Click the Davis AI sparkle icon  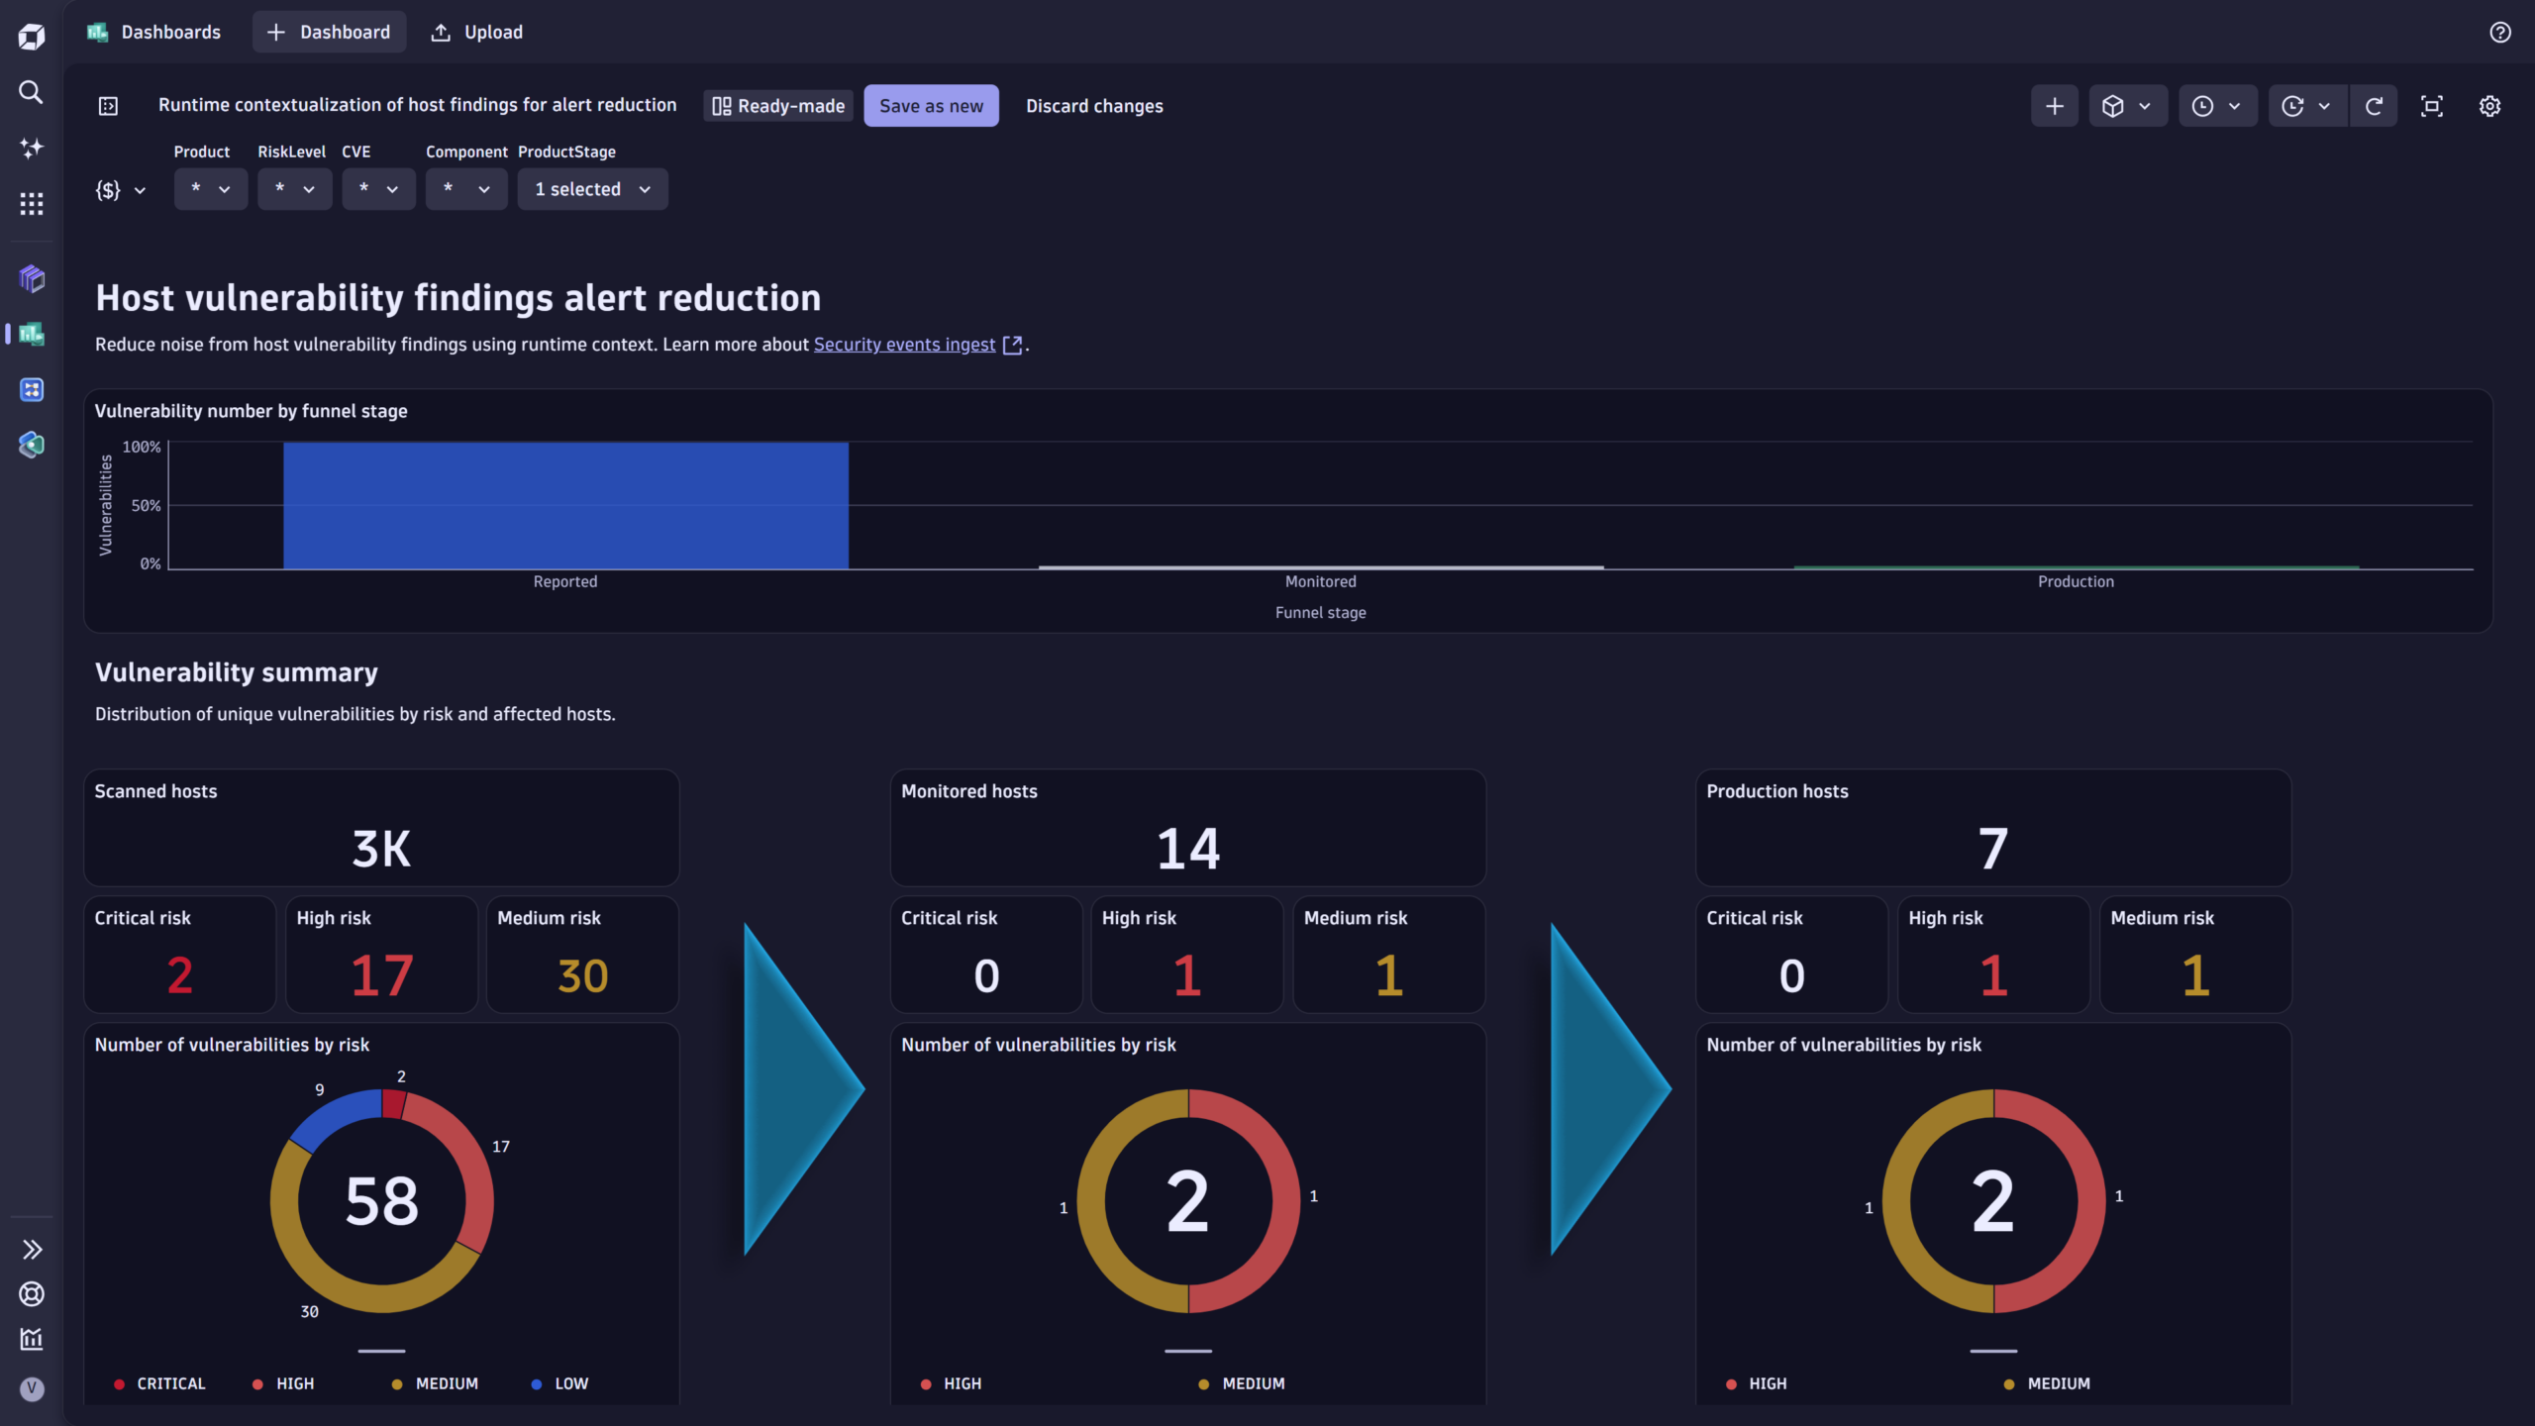tap(31, 149)
